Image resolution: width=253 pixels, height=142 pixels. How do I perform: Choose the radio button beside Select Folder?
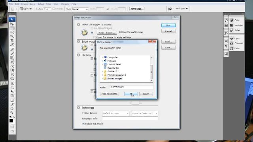(92, 33)
